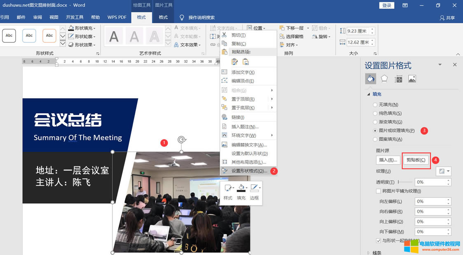
Task: Open Wrap Text submenu
Action: click(249, 135)
